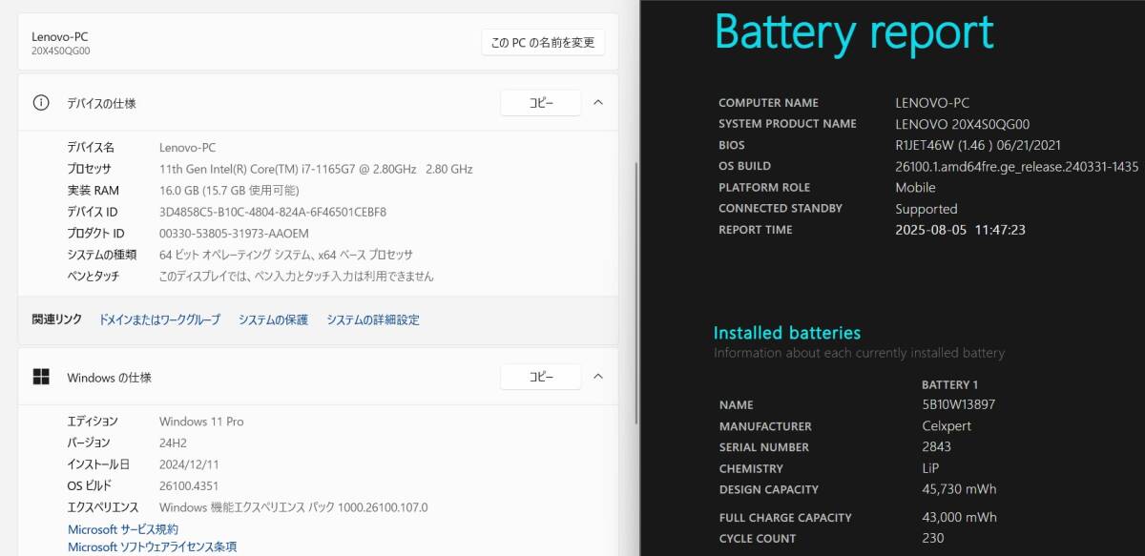Open the ドメインまたはワークグループ link

(159, 319)
